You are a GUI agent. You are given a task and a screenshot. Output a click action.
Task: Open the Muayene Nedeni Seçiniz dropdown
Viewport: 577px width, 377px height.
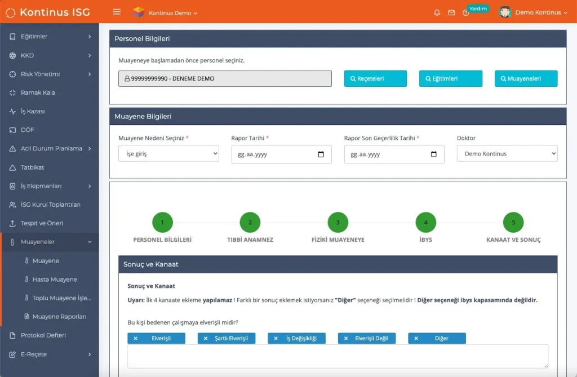pos(168,153)
